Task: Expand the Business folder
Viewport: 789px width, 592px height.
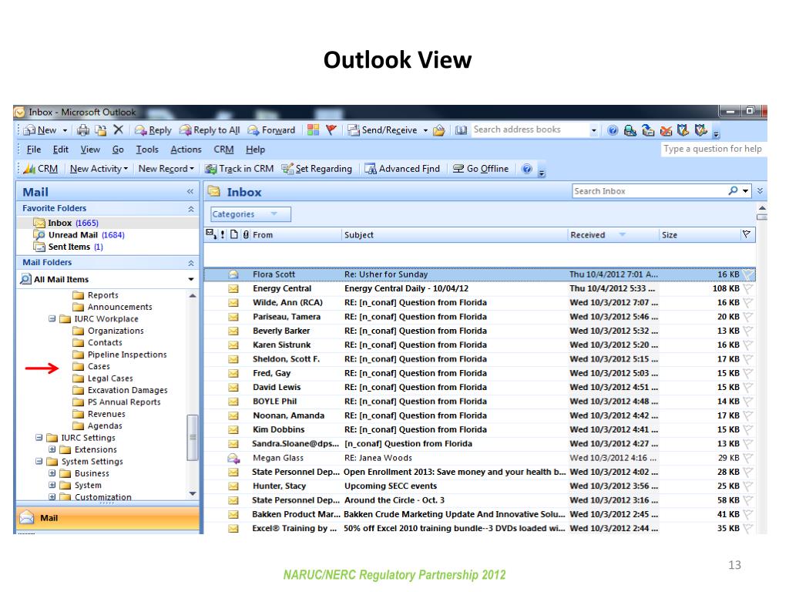Action: click(x=52, y=473)
